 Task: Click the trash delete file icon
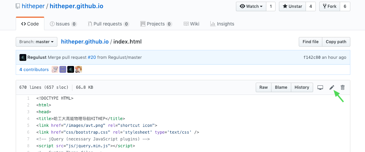(343, 87)
